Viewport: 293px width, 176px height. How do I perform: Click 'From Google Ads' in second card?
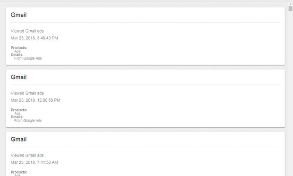[x=28, y=121]
